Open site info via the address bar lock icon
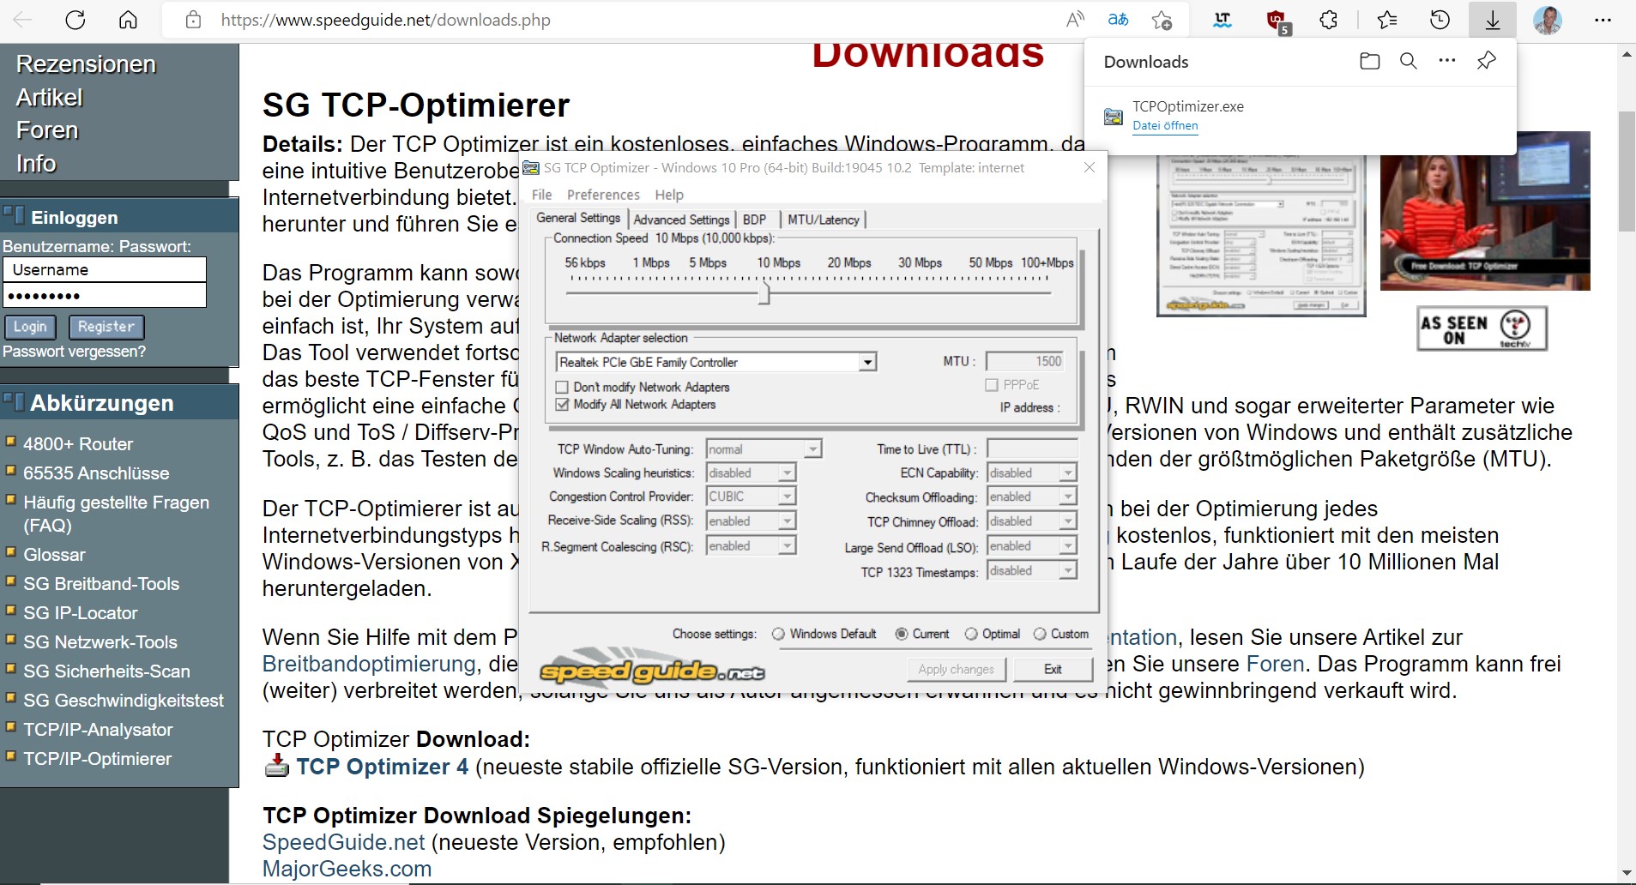Image resolution: width=1636 pixels, height=885 pixels. [194, 20]
